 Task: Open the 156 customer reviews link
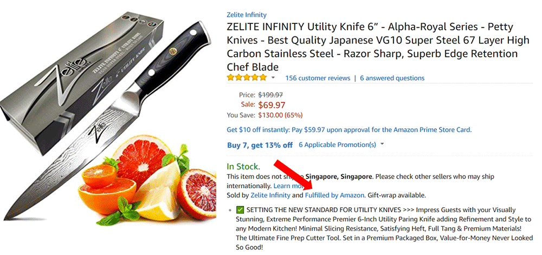[x=318, y=78]
